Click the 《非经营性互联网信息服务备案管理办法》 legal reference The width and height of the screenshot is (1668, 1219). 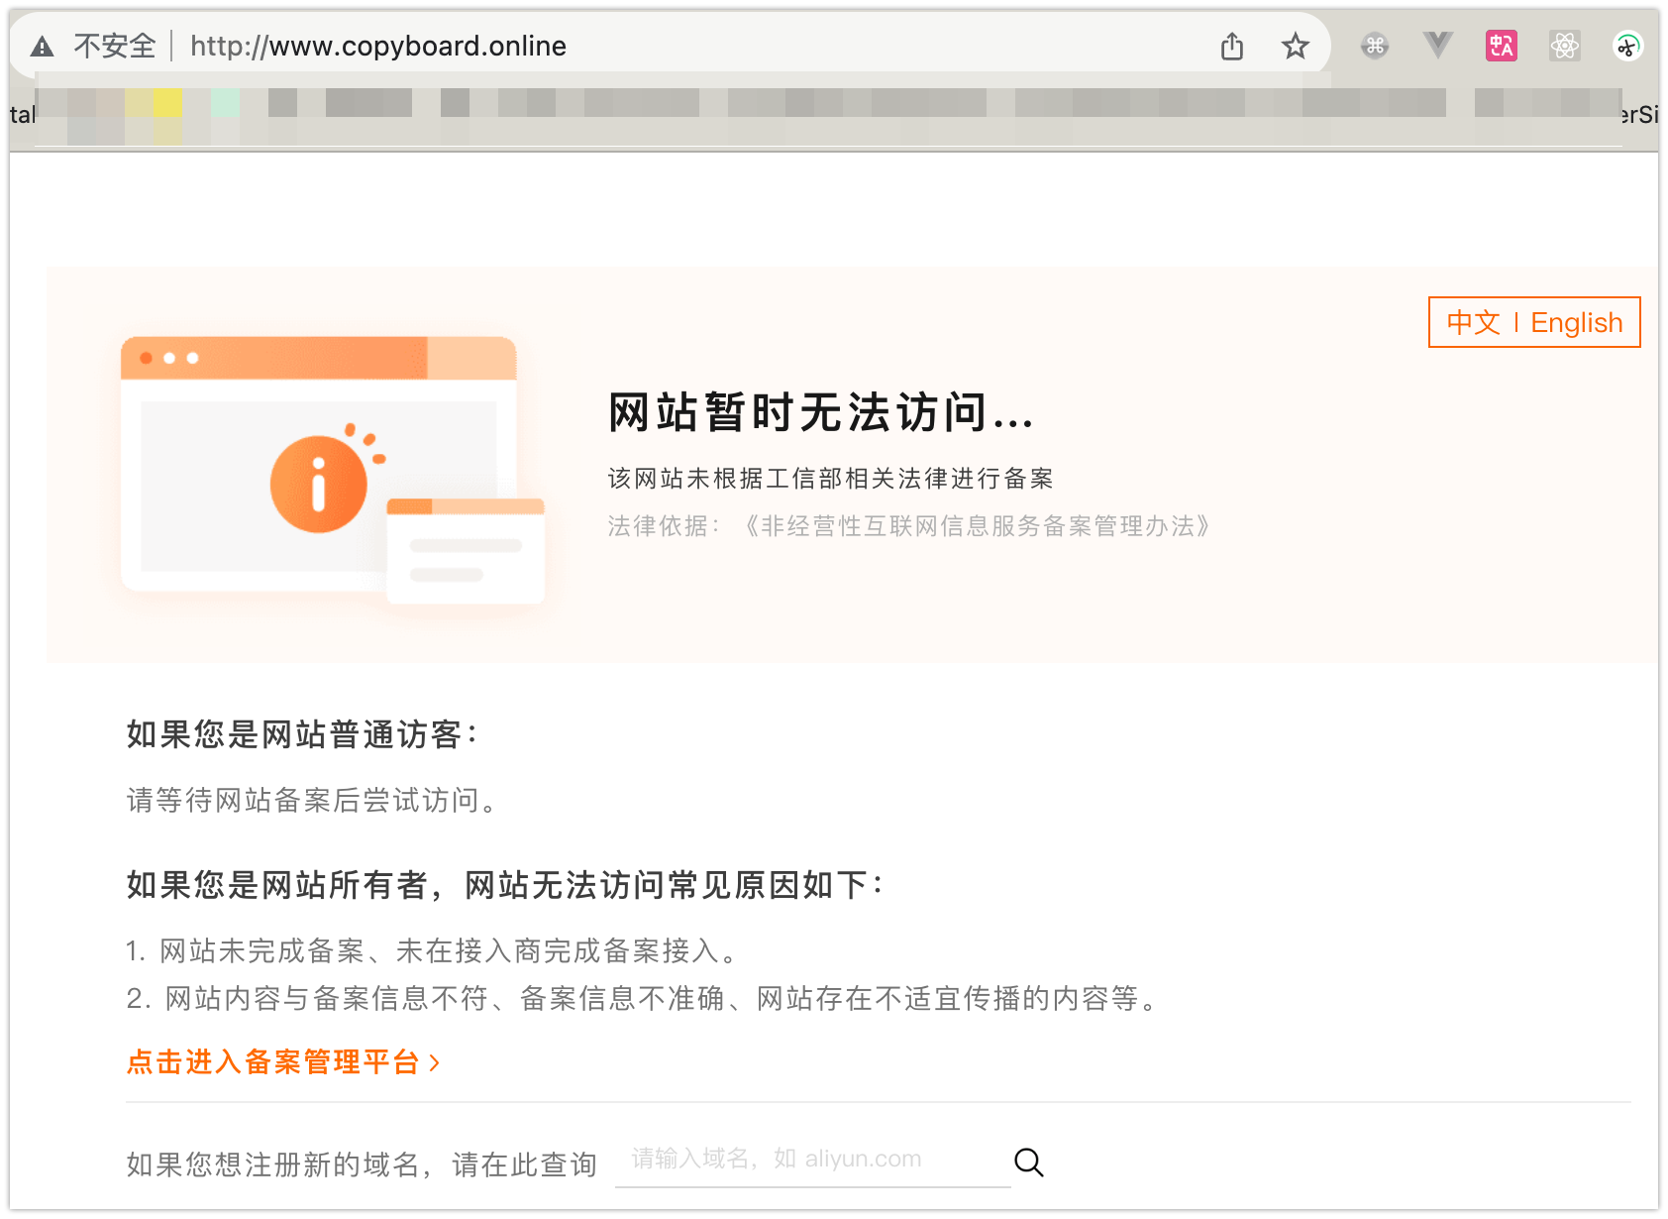(977, 526)
